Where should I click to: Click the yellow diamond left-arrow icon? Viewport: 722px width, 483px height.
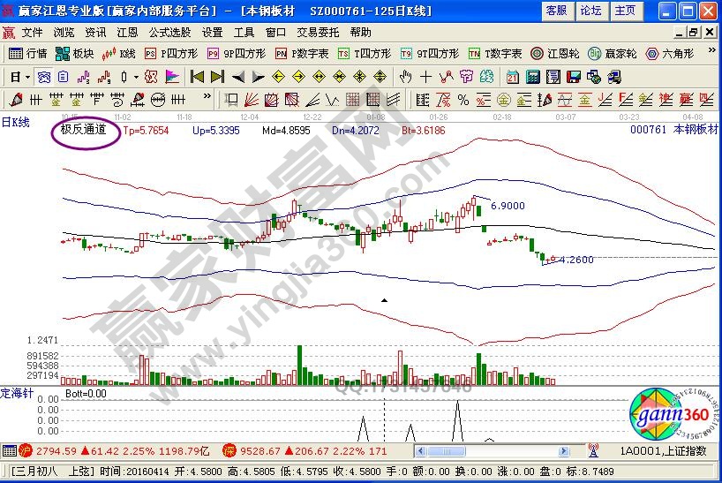click(x=278, y=77)
